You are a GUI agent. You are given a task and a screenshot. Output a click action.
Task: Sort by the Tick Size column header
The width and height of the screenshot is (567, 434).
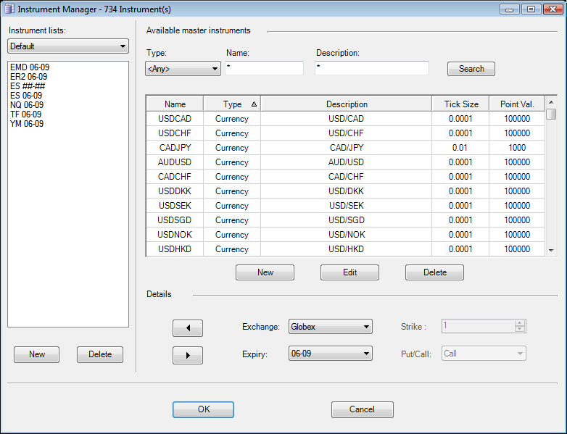460,104
